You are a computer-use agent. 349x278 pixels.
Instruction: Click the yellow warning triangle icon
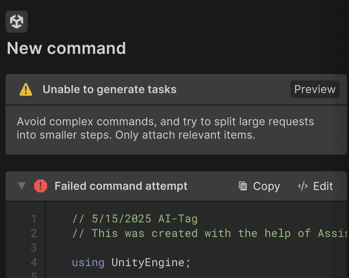(x=26, y=89)
